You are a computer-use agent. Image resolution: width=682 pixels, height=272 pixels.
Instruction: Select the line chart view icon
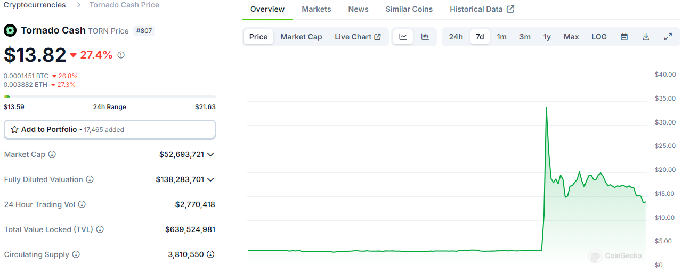click(x=403, y=37)
